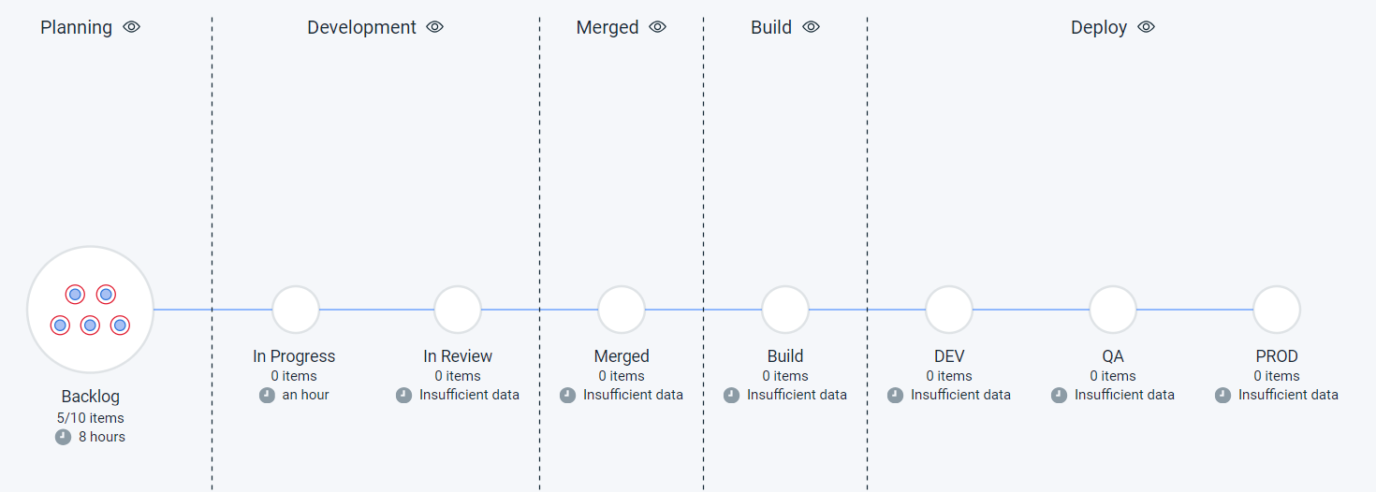Image resolution: width=1376 pixels, height=492 pixels.
Task: Select the Build stage circle
Action: [785, 310]
